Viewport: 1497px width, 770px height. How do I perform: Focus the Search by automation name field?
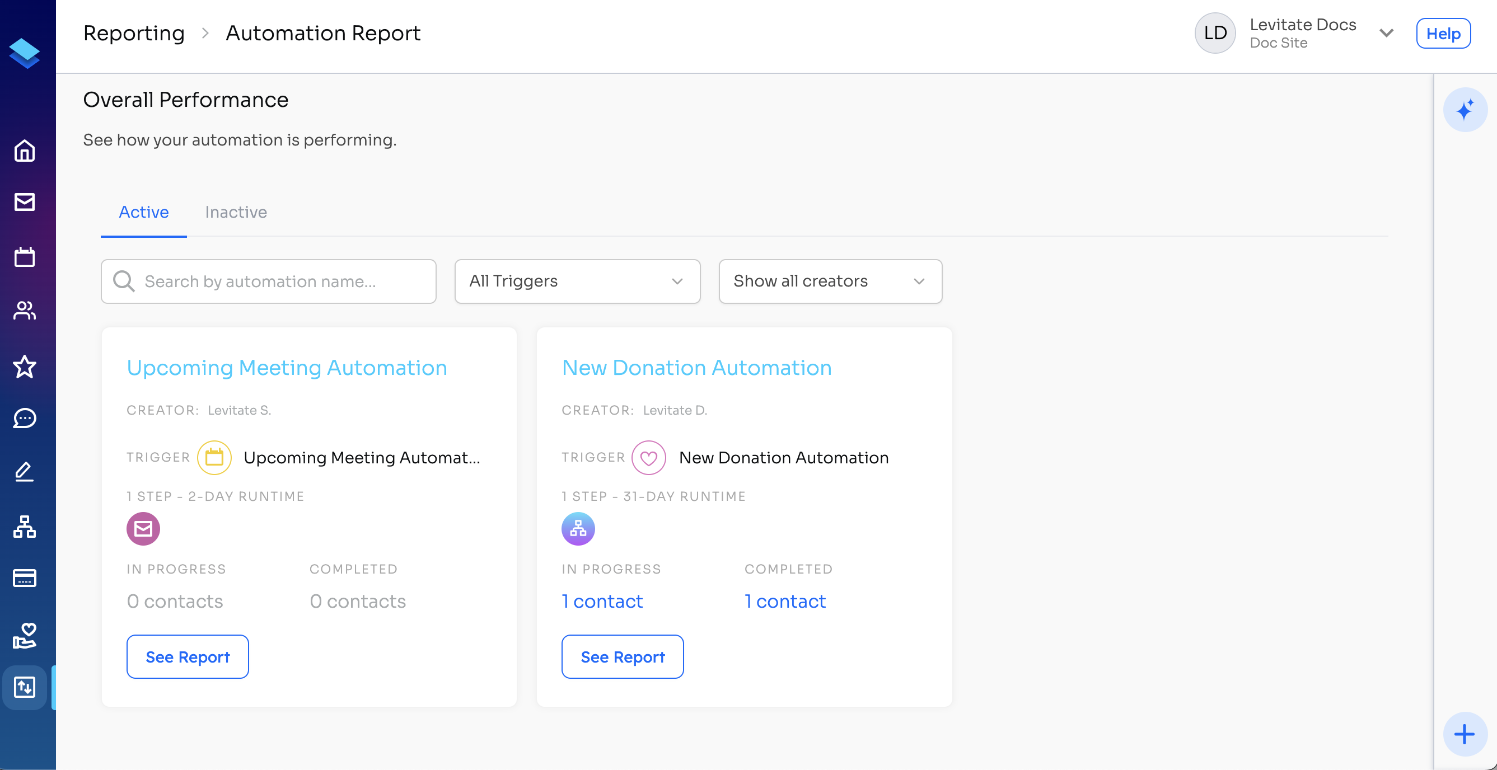[x=269, y=281]
